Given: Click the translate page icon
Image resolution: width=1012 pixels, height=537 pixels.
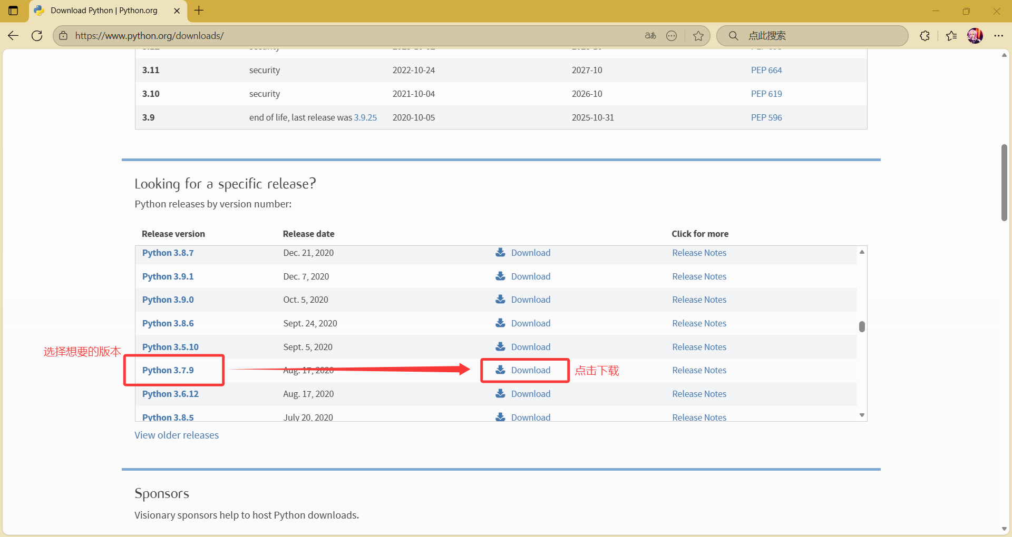Looking at the screenshot, I should 650,36.
